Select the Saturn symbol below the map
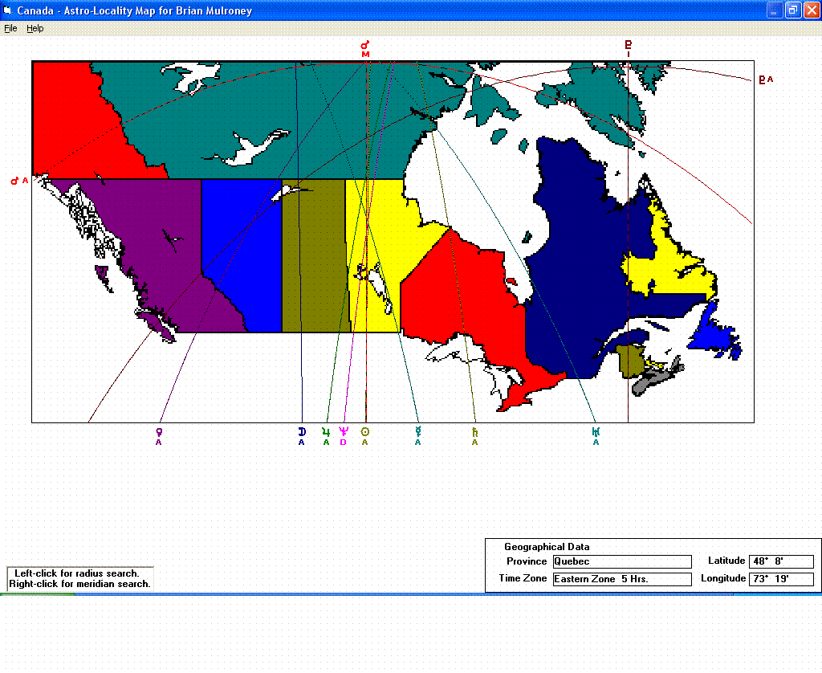822x673 pixels. click(x=474, y=432)
